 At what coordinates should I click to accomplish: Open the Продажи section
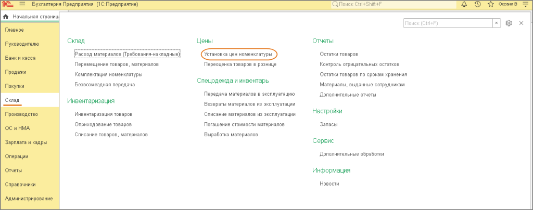click(16, 72)
